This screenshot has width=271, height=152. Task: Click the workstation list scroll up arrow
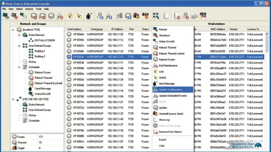click(x=267, y=34)
